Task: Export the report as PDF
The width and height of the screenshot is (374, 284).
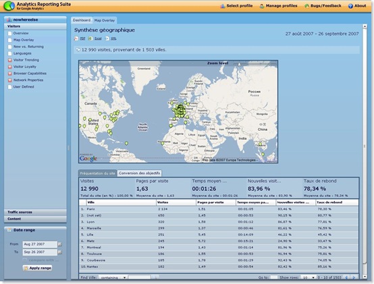Action: (x=82, y=38)
